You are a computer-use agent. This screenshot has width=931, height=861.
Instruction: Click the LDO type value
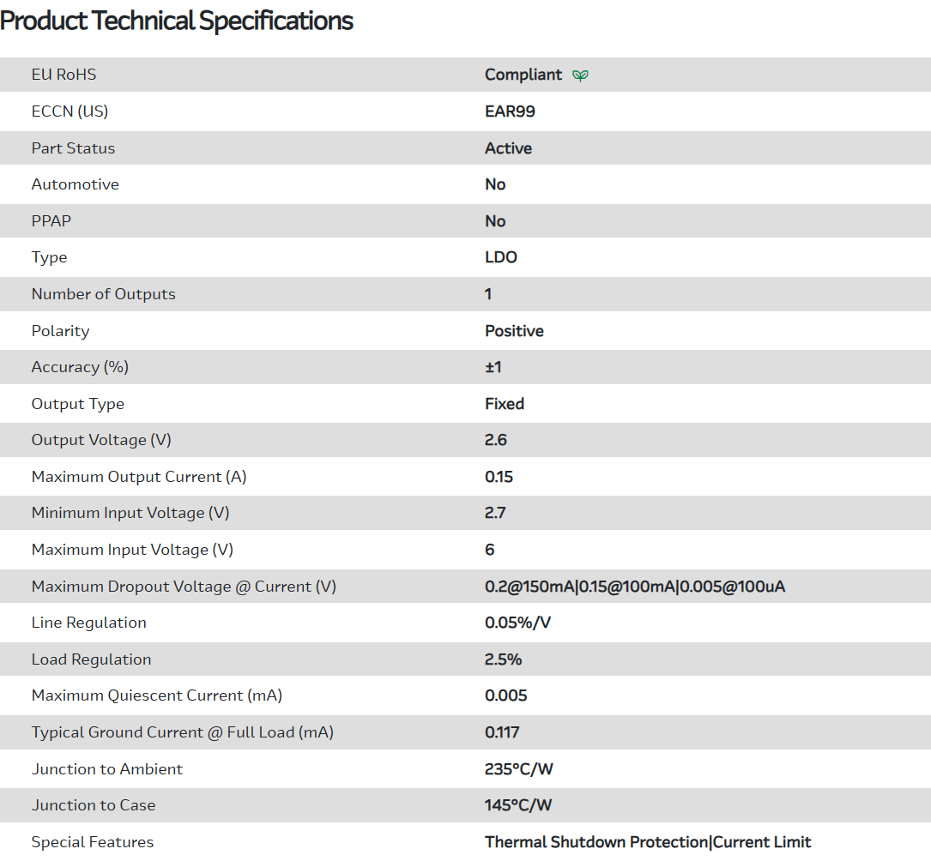(501, 257)
